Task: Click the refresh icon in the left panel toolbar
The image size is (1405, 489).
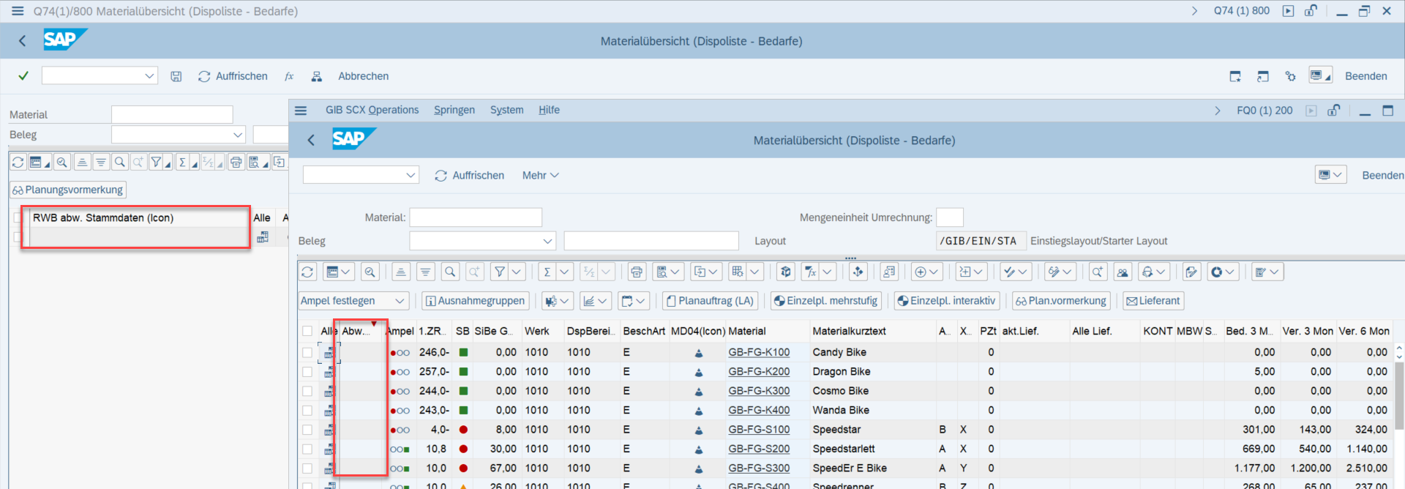Action: point(18,163)
